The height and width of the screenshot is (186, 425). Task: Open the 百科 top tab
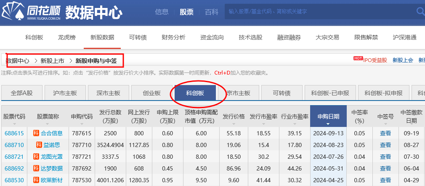(212, 12)
